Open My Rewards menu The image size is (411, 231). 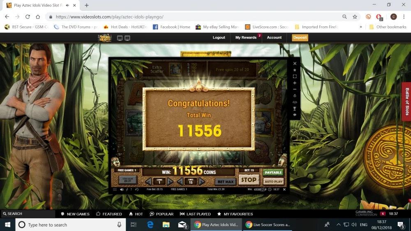[x=246, y=37]
